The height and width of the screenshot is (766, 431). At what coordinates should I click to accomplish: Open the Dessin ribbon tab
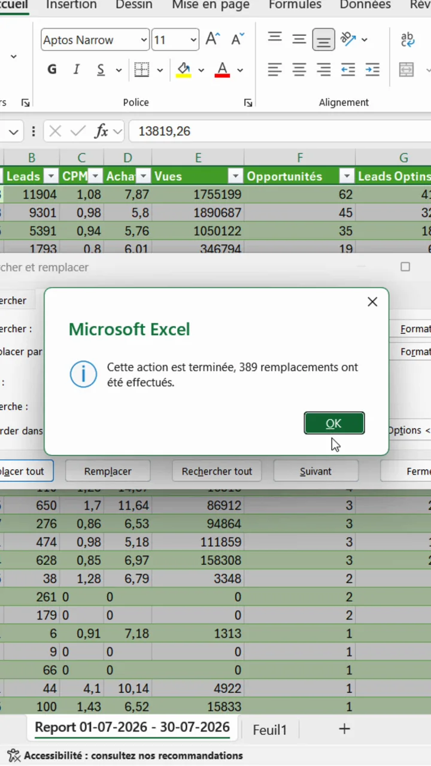[x=134, y=5]
